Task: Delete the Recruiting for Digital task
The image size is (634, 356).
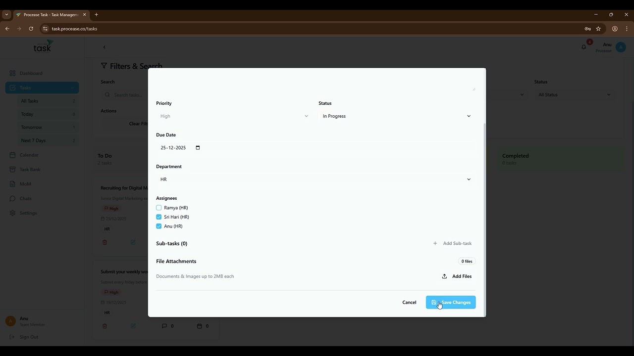Action: (105, 242)
